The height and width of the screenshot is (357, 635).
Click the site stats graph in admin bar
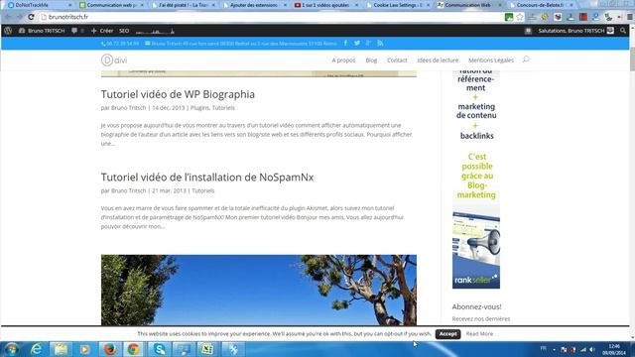point(155,31)
